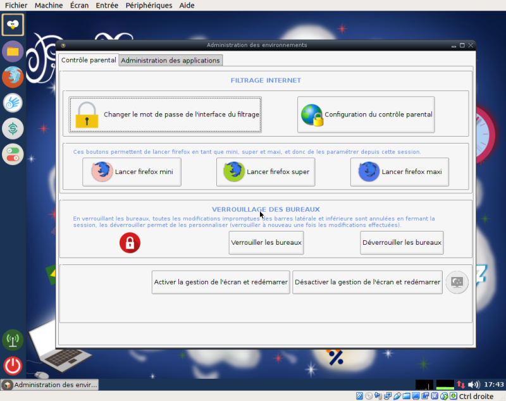This screenshot has width=506, height=401.
Task: Click the VirtualBox network adapters status icon
Action: click(388, 396)
